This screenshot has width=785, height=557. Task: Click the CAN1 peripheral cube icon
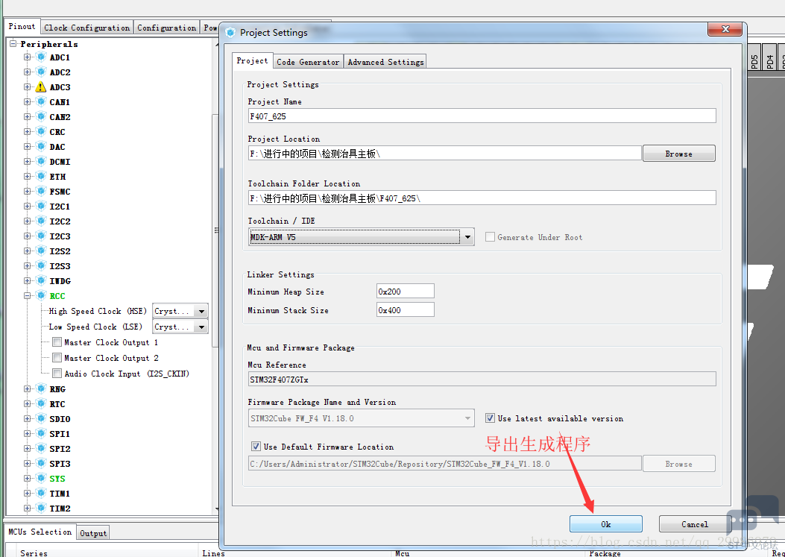click(x=41, y=101)
